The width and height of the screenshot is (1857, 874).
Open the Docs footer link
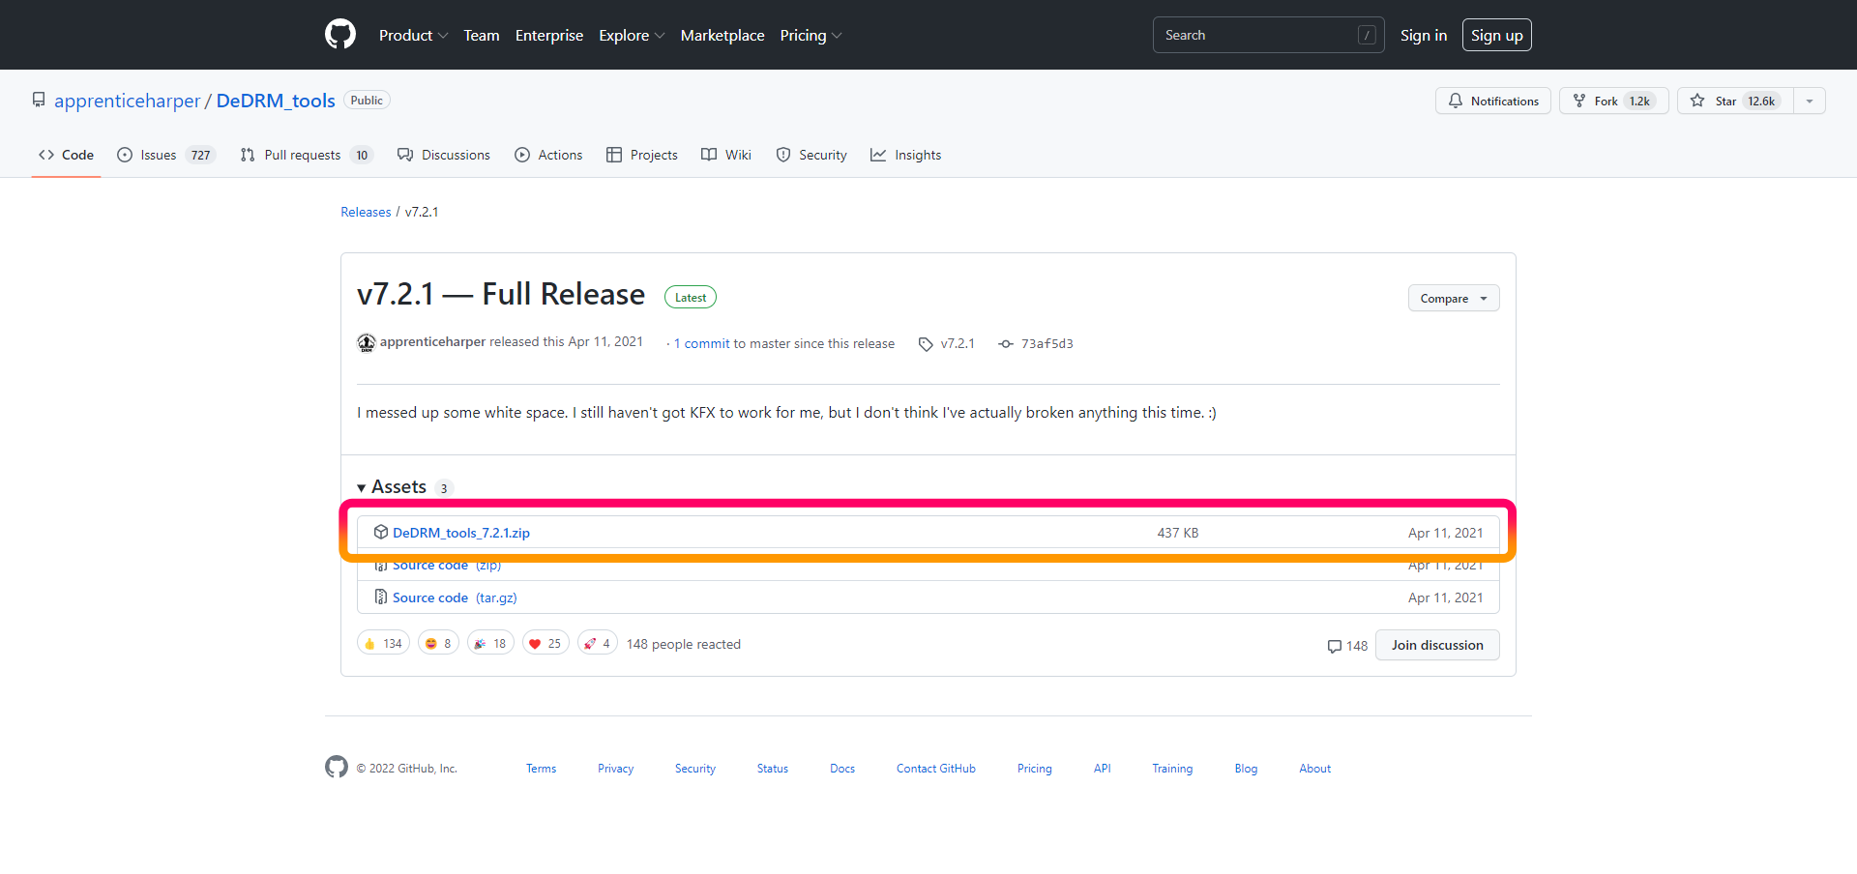(x=842, y=769)
